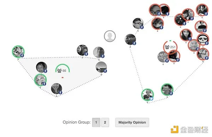The image size is (212, 137).
Task: Click the green-ringed avatar at far left
Action: [x=18, y=52]
